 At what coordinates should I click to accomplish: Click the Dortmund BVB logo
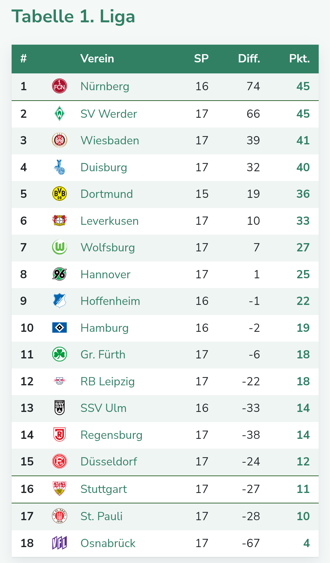click(x=60, y=194)
